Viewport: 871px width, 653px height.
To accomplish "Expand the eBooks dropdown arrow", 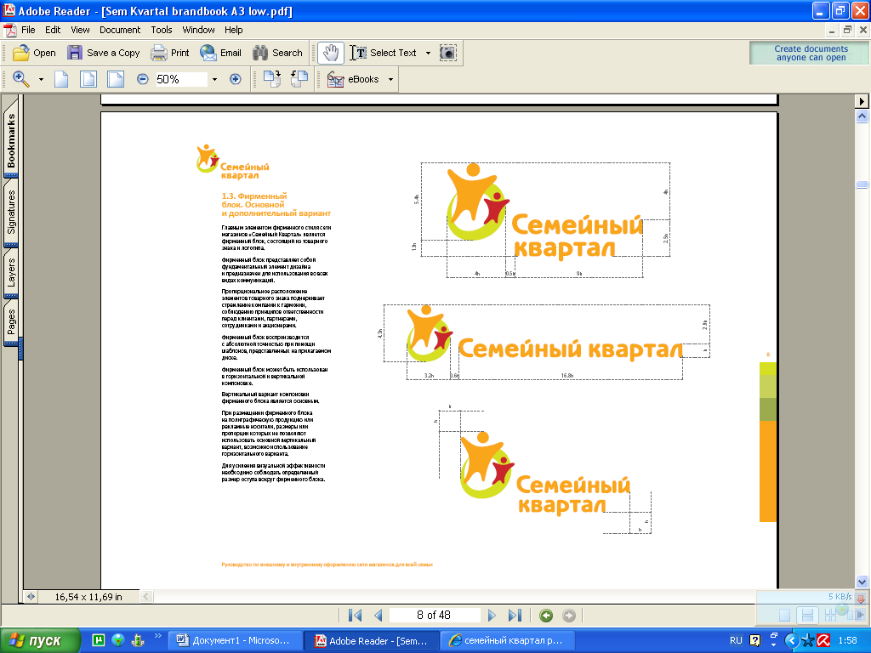I will pos(390,79).
